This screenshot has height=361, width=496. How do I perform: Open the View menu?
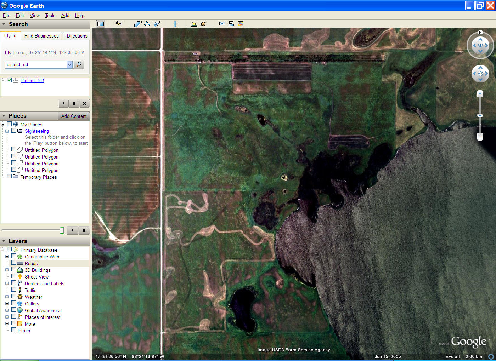coord(35,15)
